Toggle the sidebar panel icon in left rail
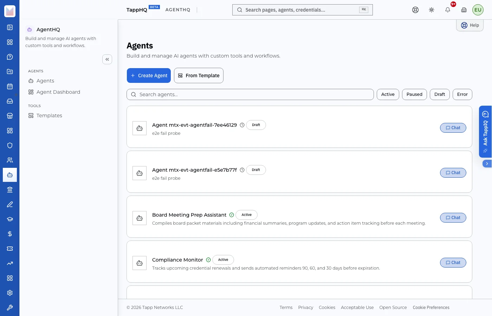 10,27
